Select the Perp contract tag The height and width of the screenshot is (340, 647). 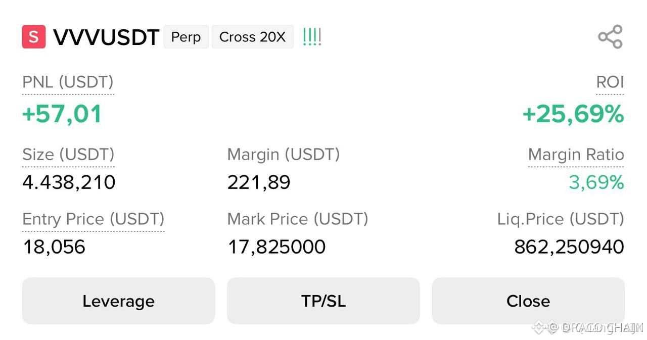pos(186,37)
